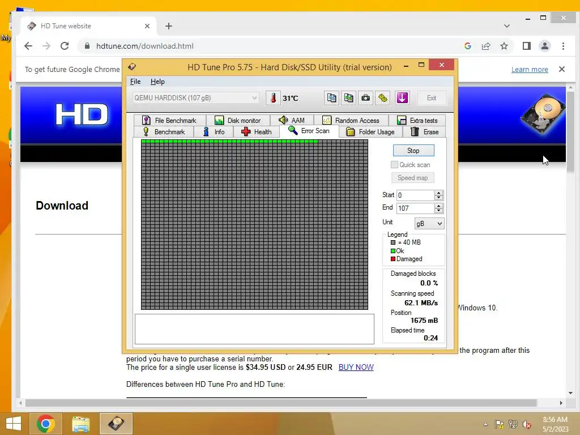Open the File menu in HD Tune

click(135, 82)
